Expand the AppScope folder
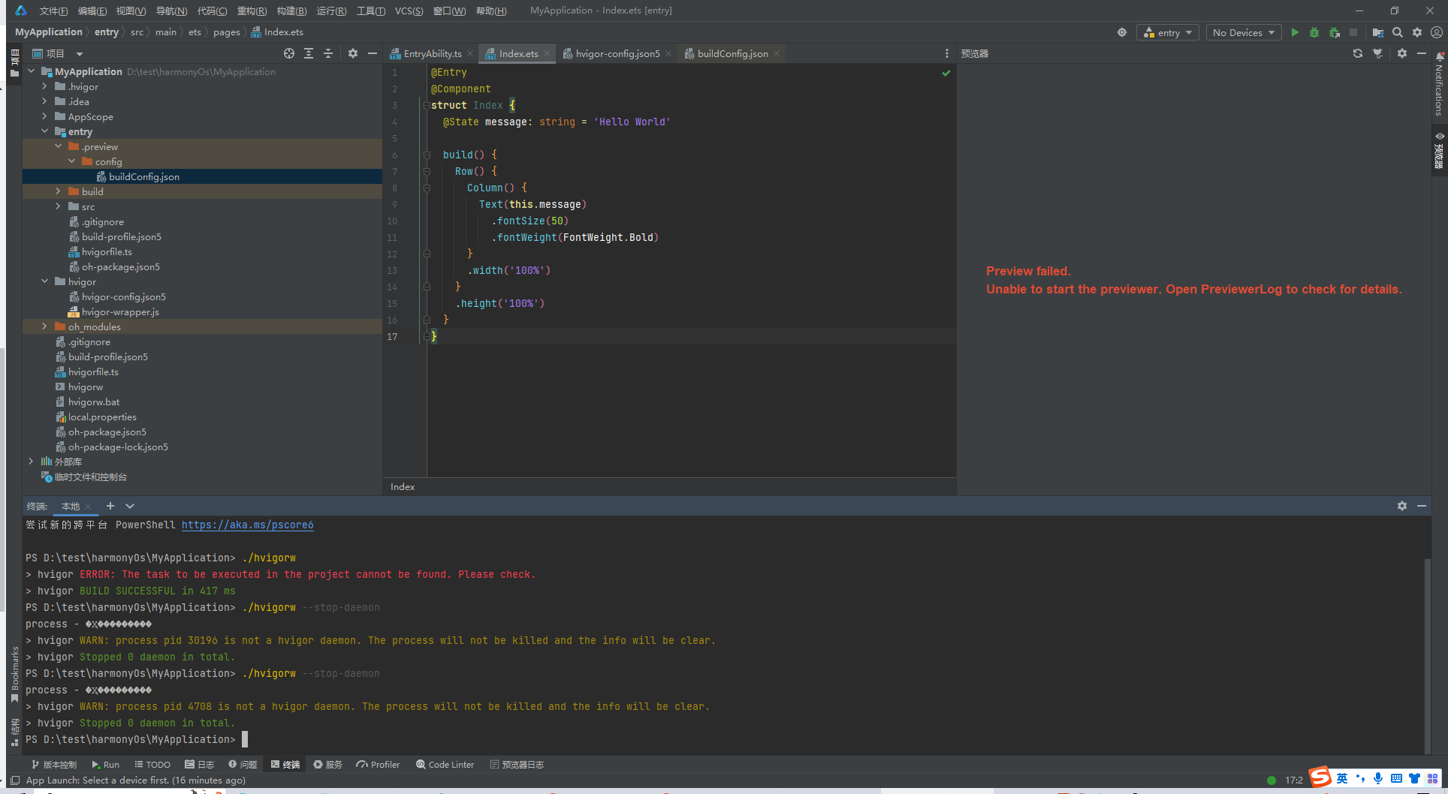This screenshot has height=794, width=1448. click(44, 116)
